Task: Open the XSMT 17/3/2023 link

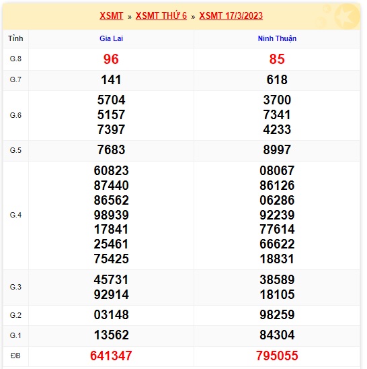Action: click(x=231, y=15)
